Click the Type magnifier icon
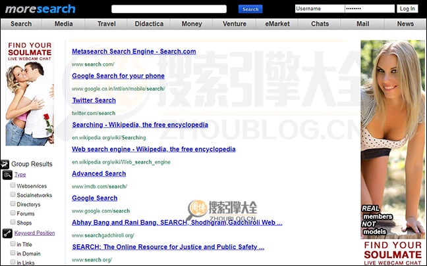Viewport: 427px width, 266px height. [x=7, y=175]
